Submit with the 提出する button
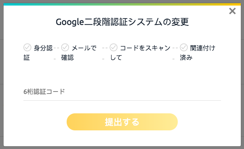The height and width of the screenshot is (149, 244). tap(122, 122)
